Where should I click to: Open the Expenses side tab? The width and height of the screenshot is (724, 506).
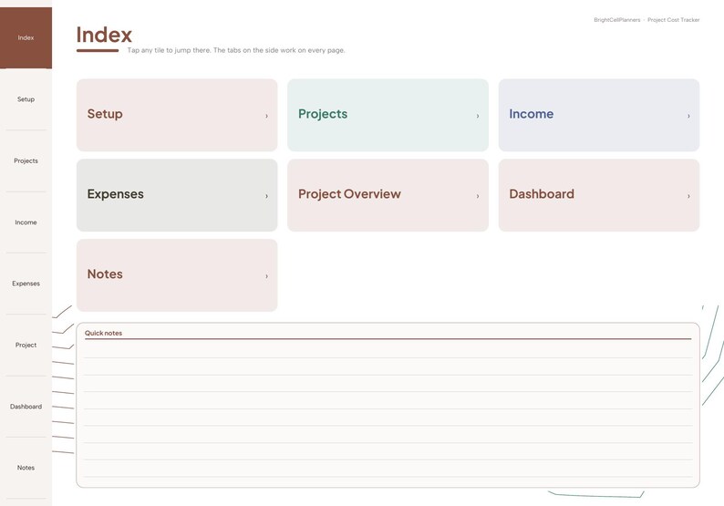26,284
